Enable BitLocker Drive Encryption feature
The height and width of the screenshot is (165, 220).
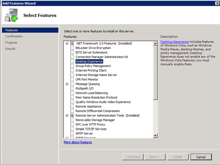72,48
